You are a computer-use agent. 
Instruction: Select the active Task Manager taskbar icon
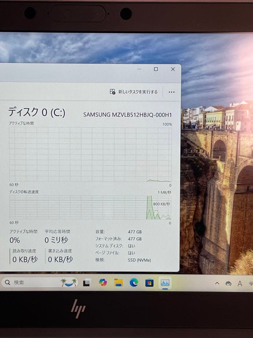pyautogui.click(x=165, y=283)
